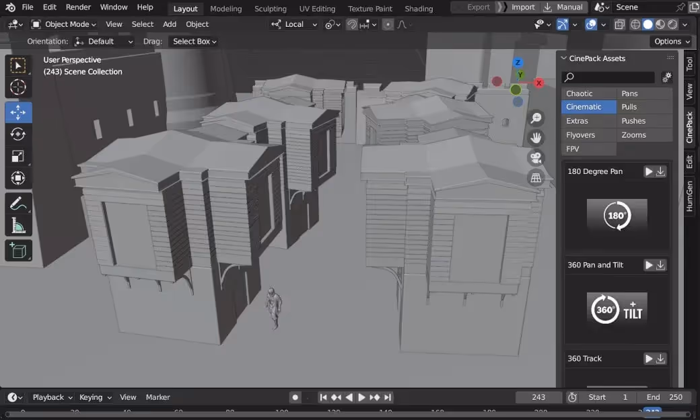Open the HumGen sidebar tab

tap(689, 196)
